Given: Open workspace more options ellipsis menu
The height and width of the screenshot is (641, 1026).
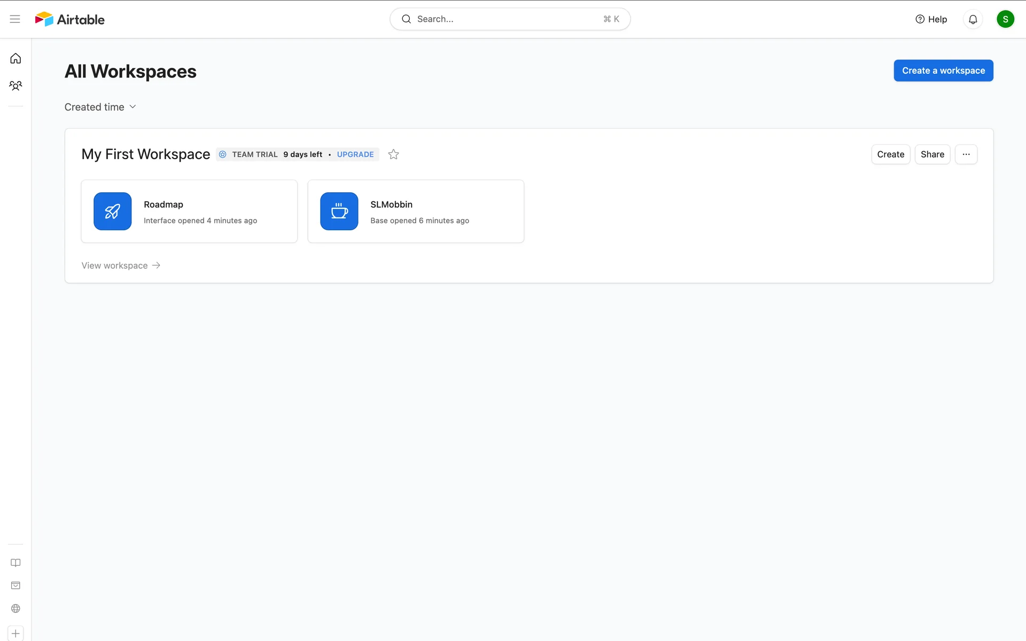Looking at the screenshot, I should pos(966,154).
